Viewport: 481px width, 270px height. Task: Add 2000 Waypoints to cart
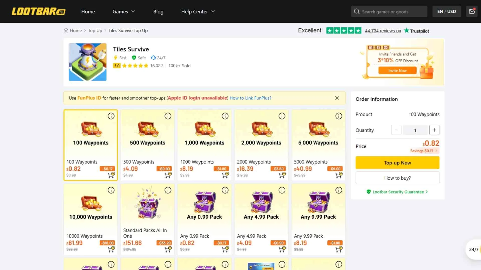click(x=282, y=175)
